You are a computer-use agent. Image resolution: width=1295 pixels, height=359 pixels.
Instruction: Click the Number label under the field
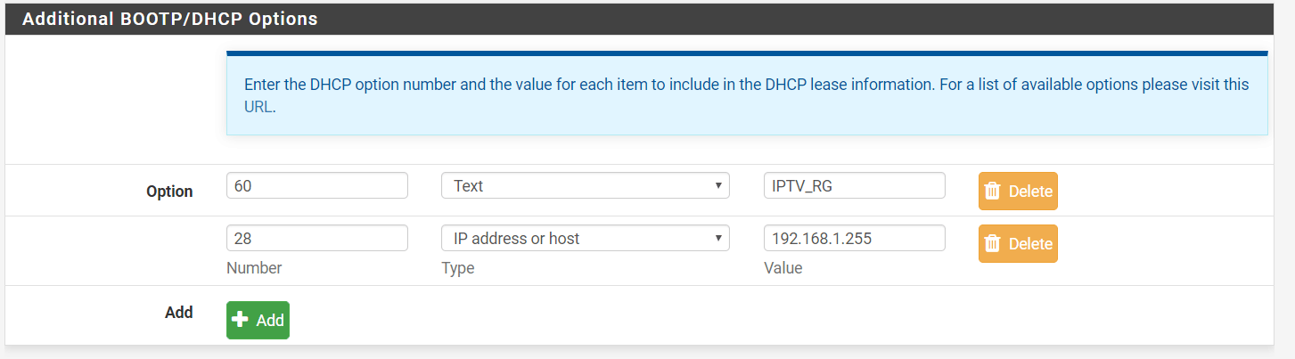click(254, 268)
